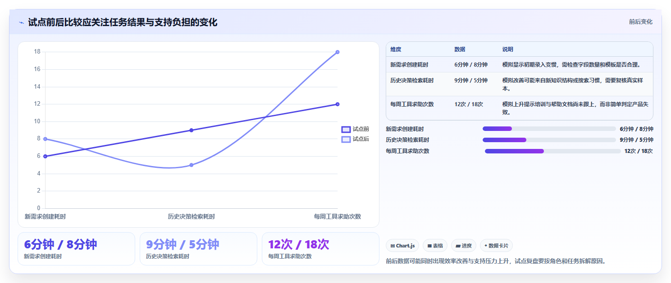Click the 表格 tag chip
Viewport: 671px width, 283px height.
(435, 246)
